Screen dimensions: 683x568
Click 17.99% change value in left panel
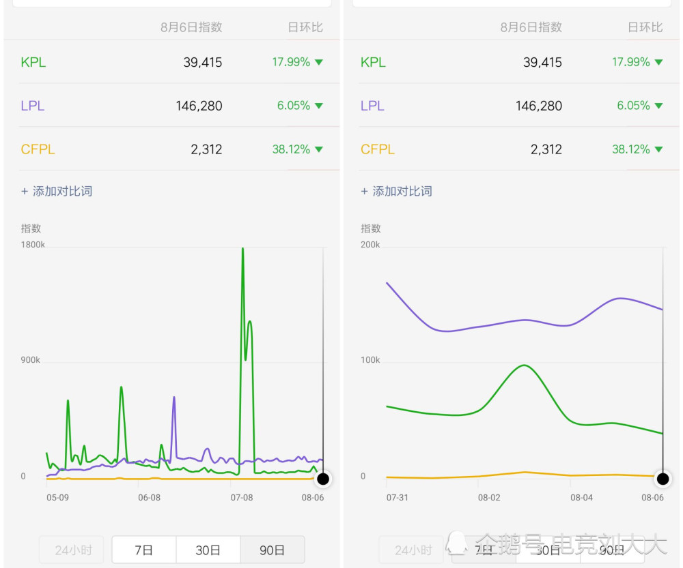[x=291, y=62]
